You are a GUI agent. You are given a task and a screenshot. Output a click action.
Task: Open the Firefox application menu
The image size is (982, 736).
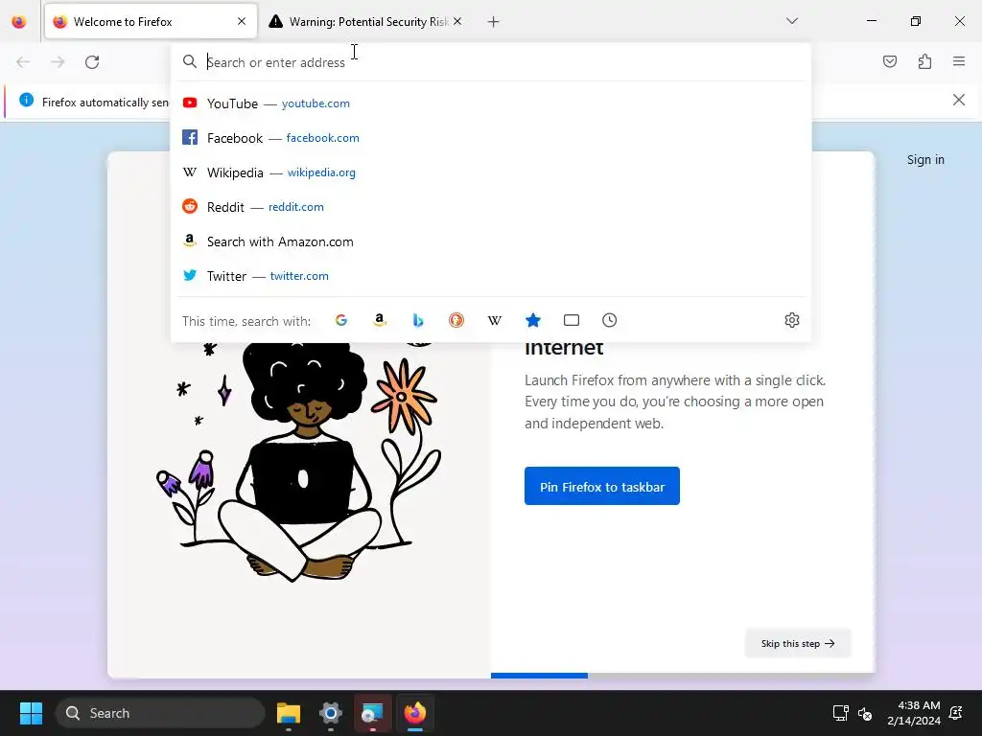pos(959,61)
